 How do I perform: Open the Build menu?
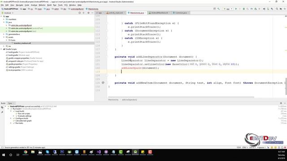(x=49, y=5)
